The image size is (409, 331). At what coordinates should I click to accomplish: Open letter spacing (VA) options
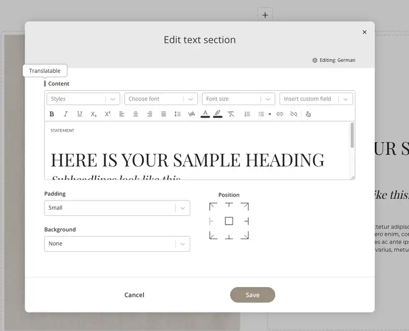tap(191, 114)
